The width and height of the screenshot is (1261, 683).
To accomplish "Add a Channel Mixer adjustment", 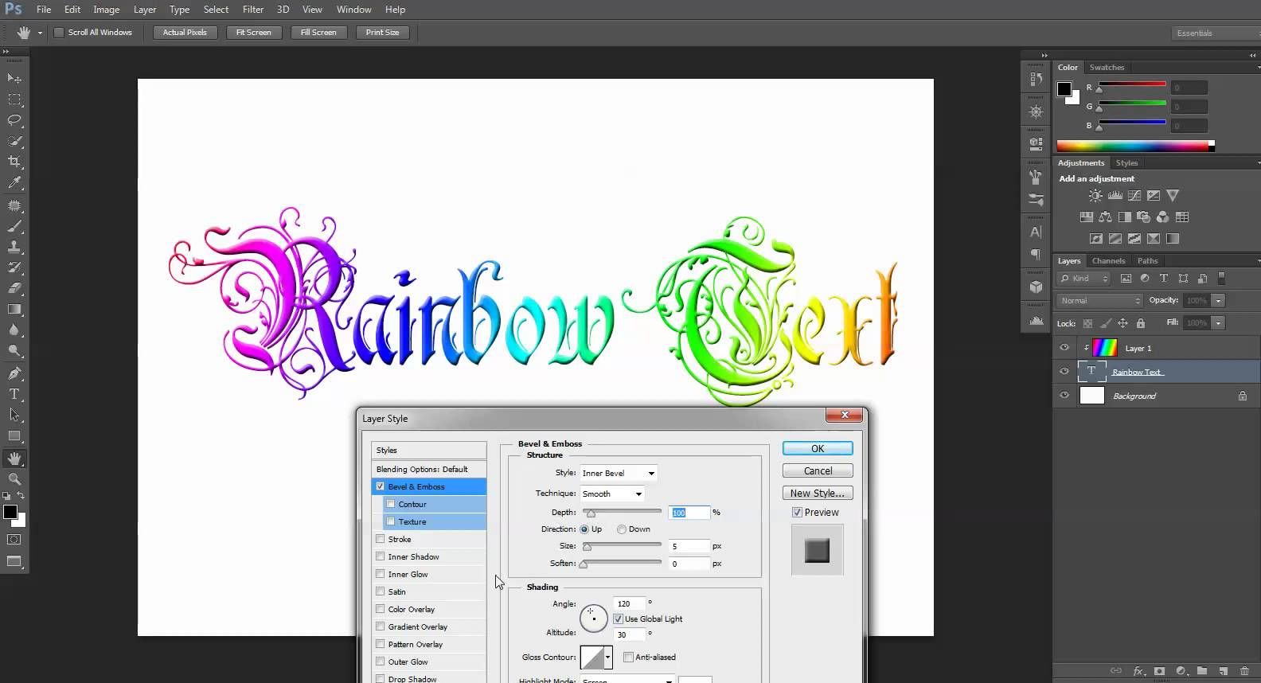I will tap(1163, 217).
